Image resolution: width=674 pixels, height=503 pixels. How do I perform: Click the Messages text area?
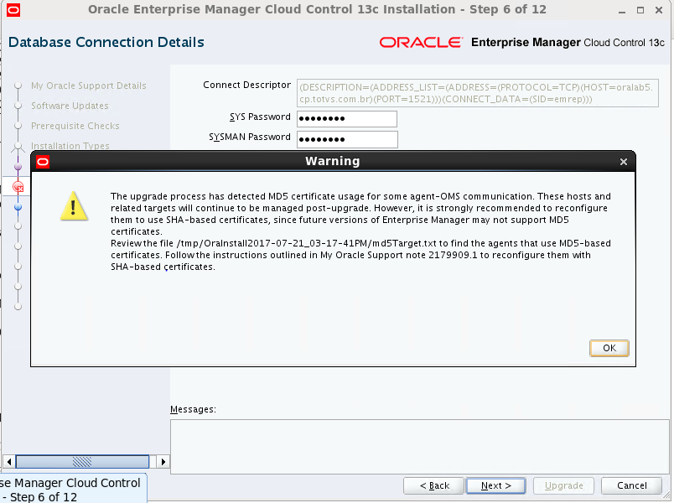click(x=419, y=447)
